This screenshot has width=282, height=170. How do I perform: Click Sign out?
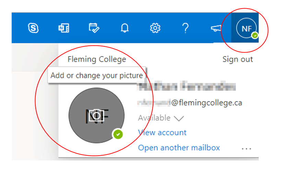point(237,59)
